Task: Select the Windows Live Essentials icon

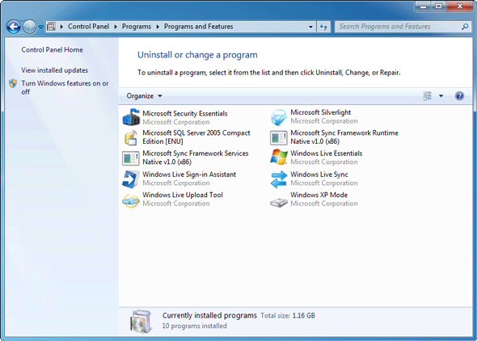Action: 279,158
